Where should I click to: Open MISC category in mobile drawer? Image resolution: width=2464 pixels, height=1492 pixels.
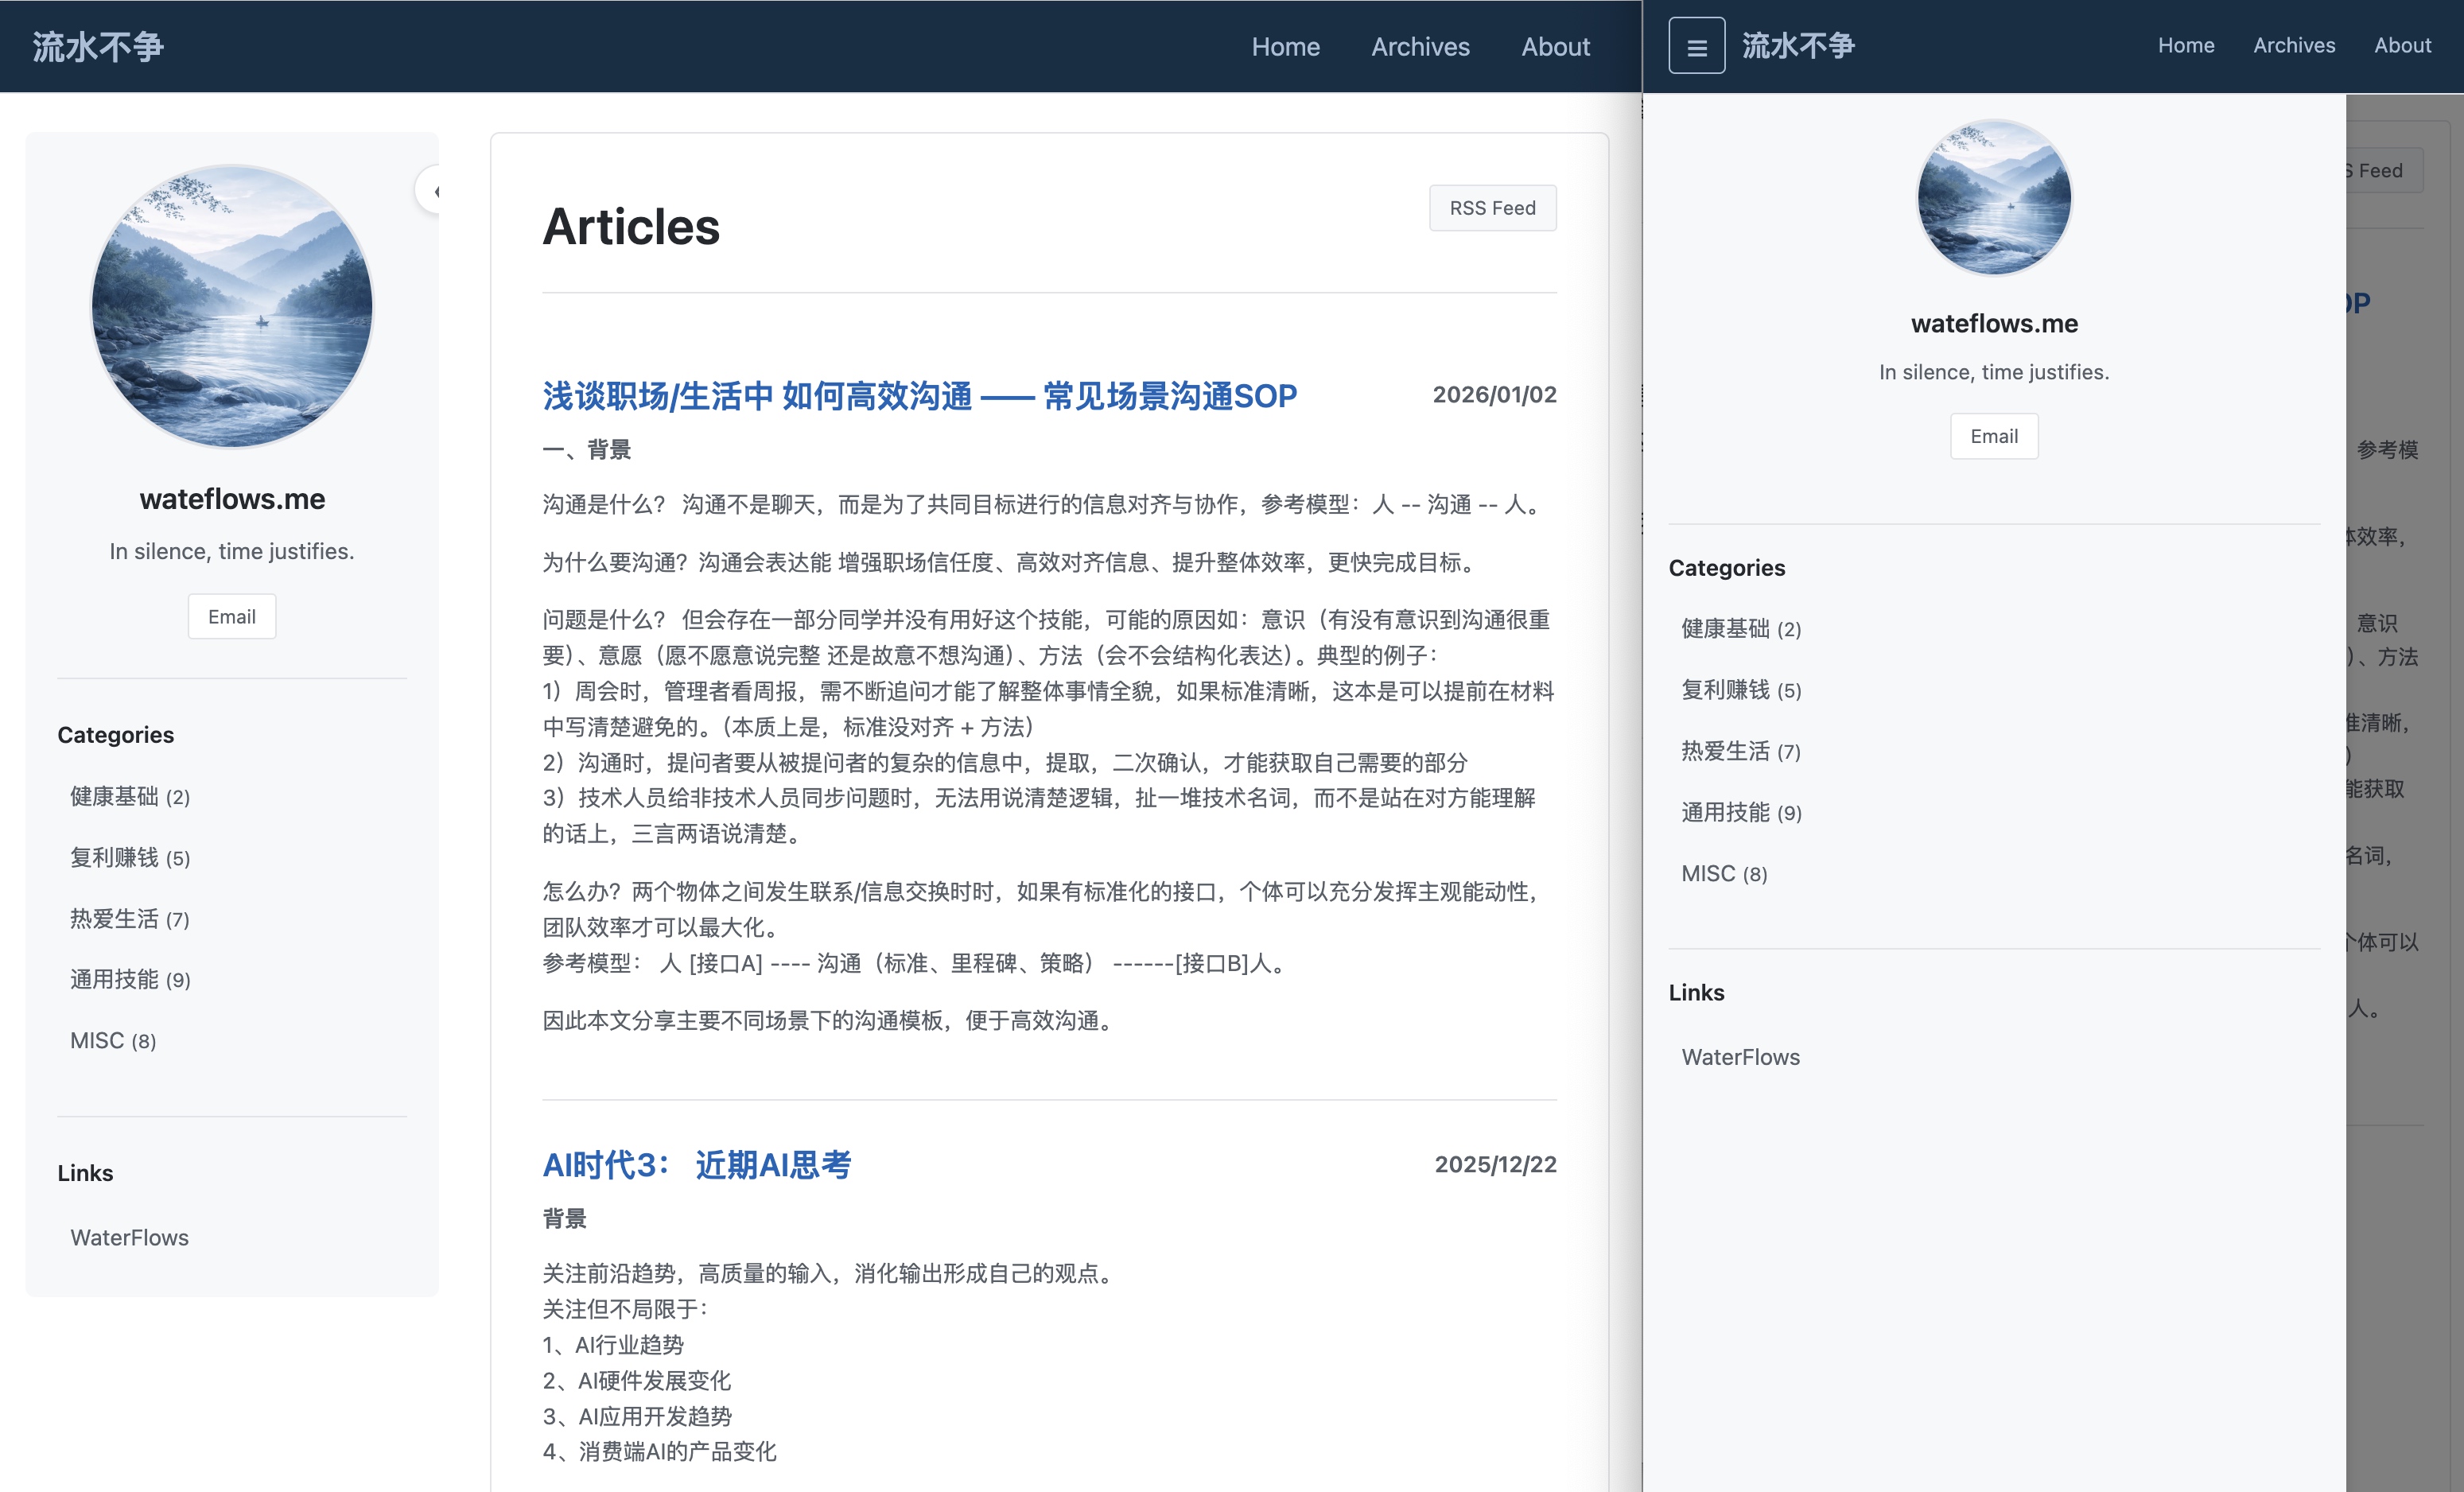click(1724, 874)
